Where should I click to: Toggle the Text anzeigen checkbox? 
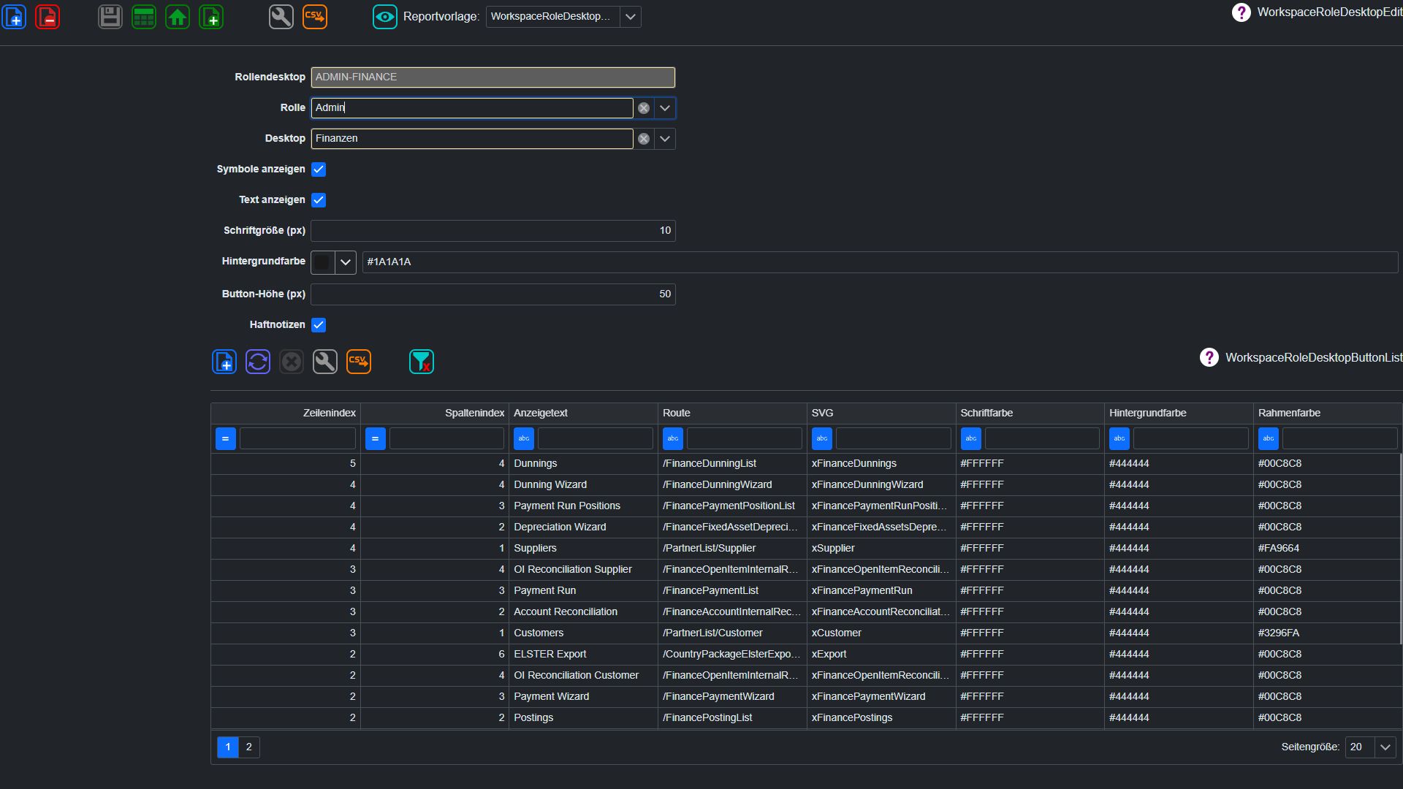[319, 200]
